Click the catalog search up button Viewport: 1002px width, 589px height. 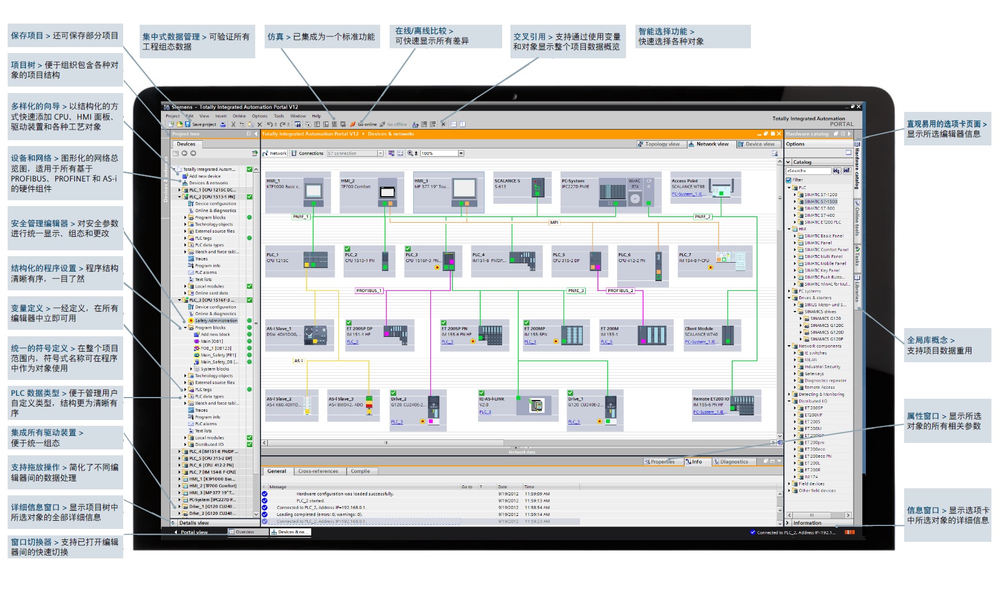pos(846,171)
